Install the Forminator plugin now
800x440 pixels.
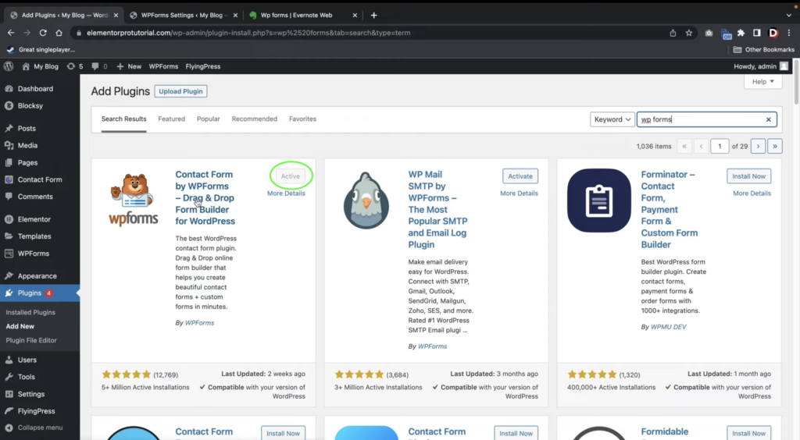coord(748,176)
